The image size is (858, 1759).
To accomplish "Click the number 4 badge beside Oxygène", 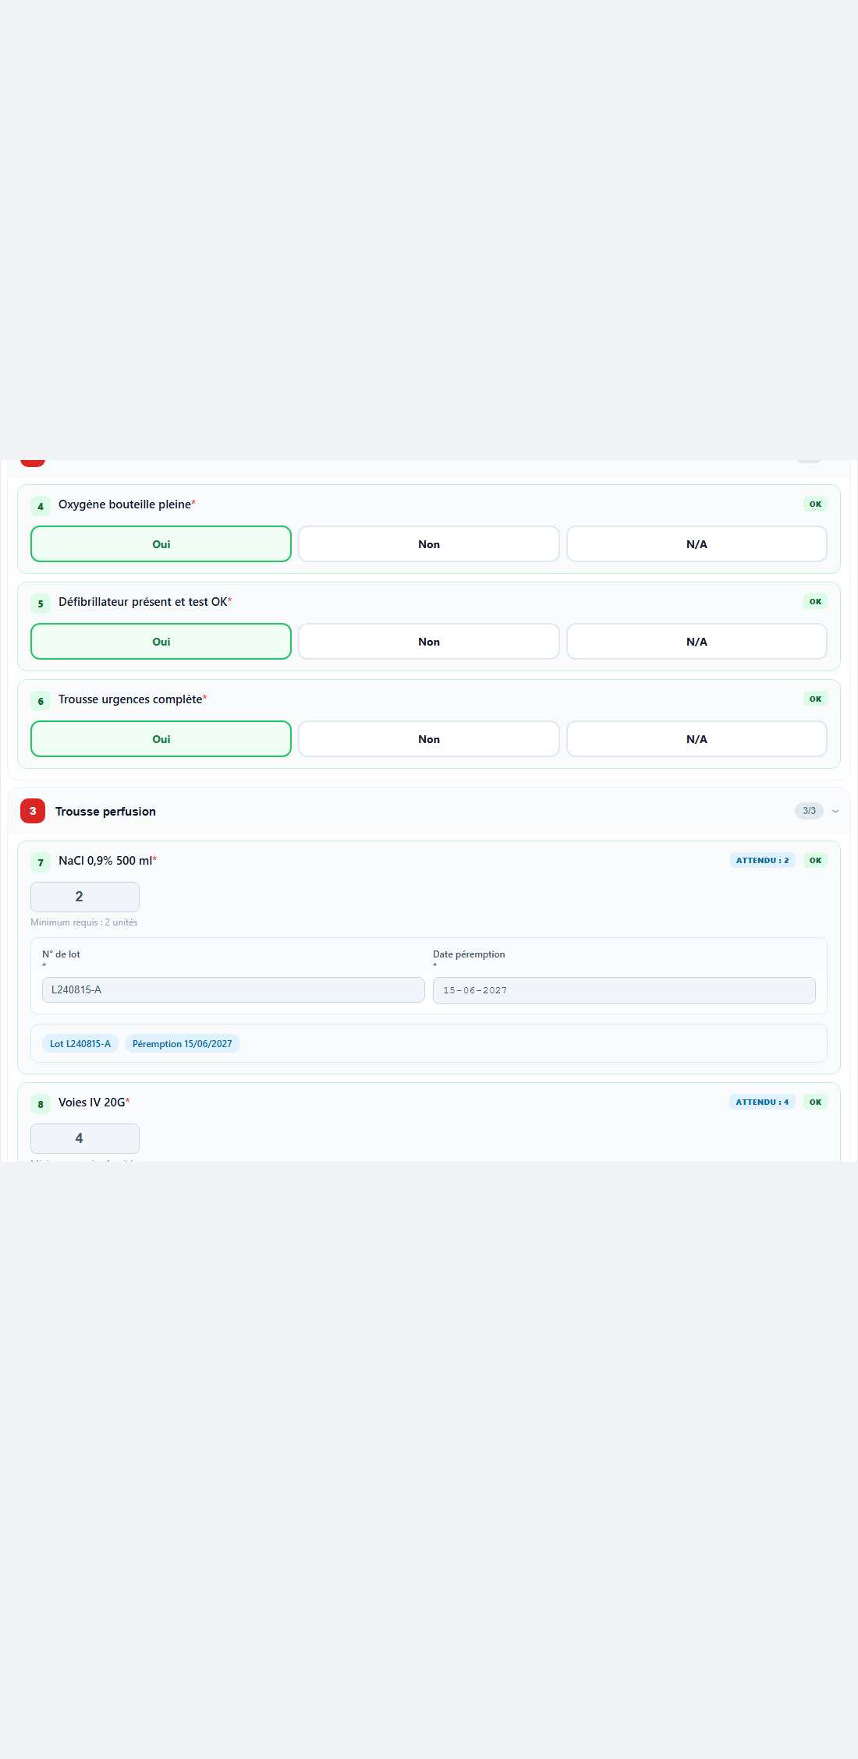I will click(x=41, y=506).
